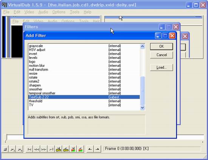This screenshot has width=208, height=160.
Task: Click the Frame 0 status field
Action: pos(152,149)
